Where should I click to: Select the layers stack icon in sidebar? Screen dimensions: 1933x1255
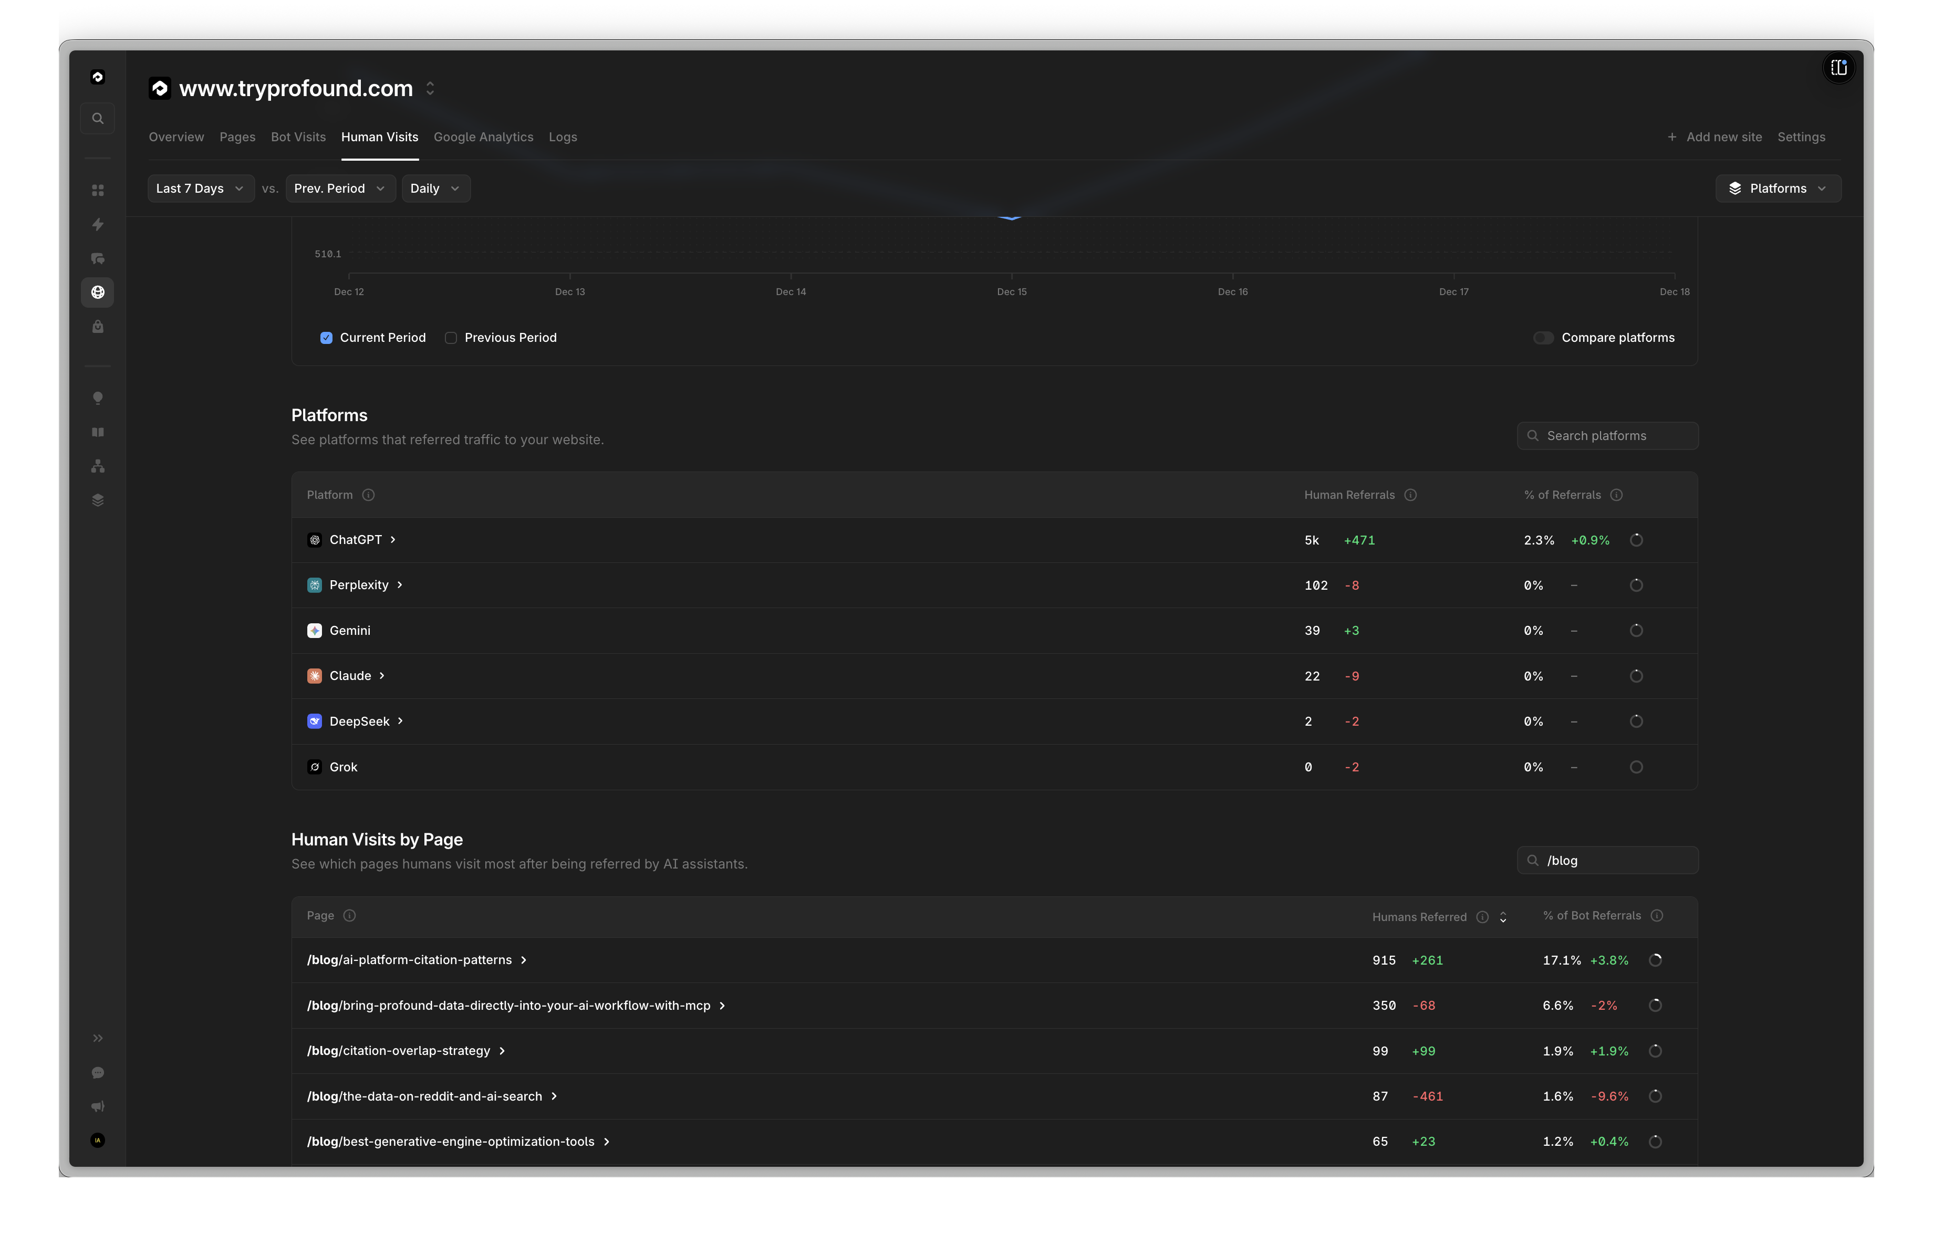pos(98,498)
